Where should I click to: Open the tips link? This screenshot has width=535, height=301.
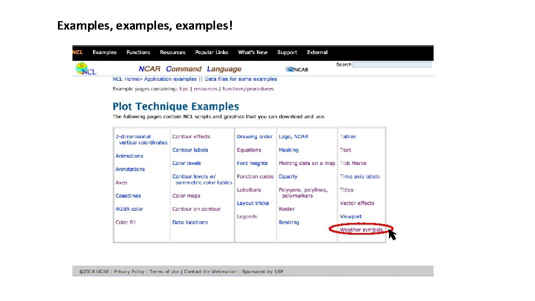point(184,89)
